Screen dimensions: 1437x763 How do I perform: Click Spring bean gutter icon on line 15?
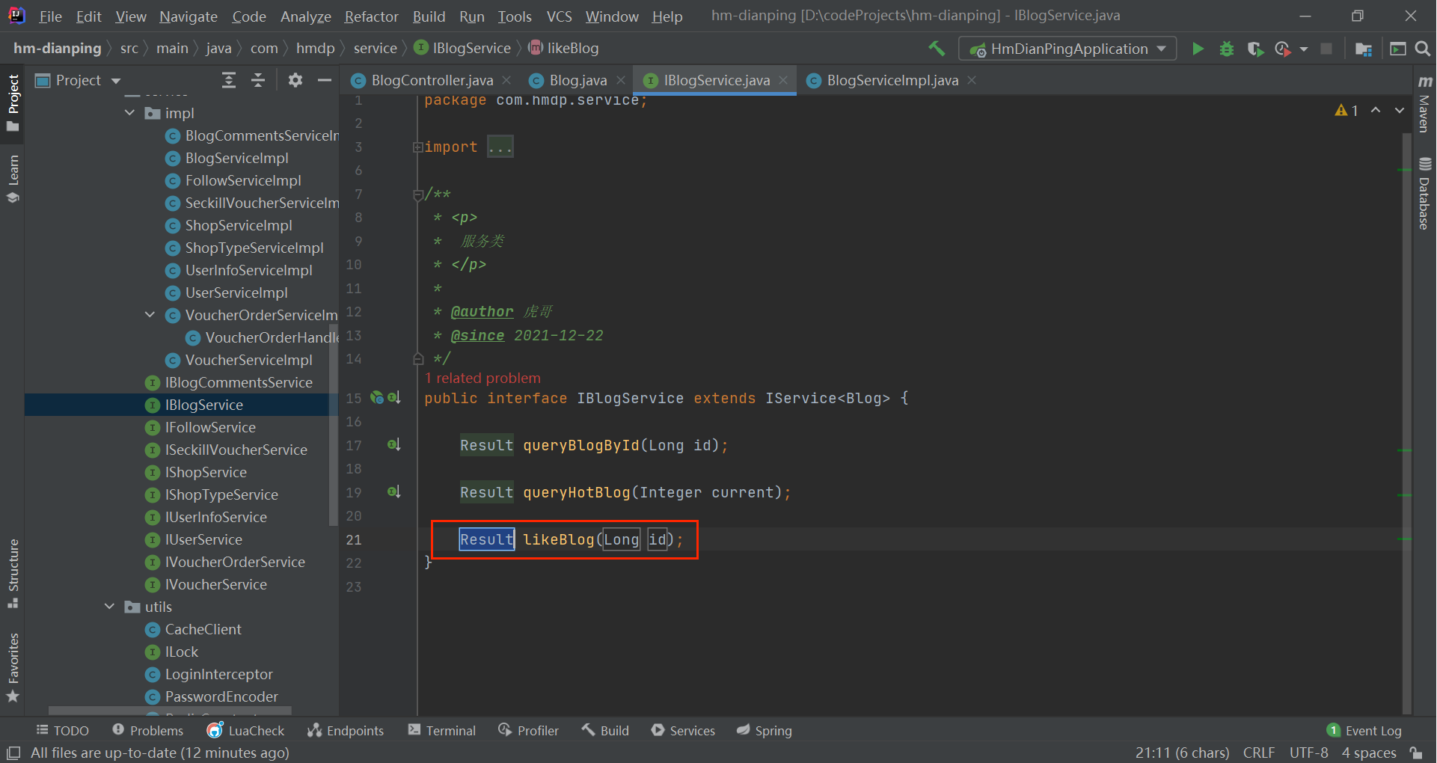click(x=377, y=398)
